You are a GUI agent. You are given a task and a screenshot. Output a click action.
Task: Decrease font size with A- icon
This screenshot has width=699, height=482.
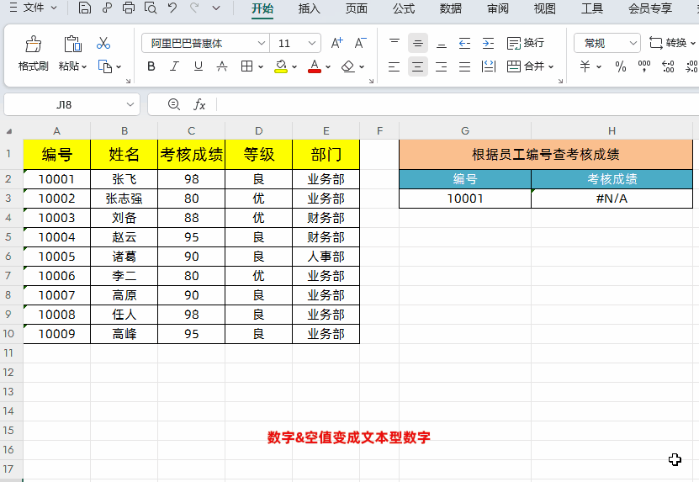coord(360,43)
